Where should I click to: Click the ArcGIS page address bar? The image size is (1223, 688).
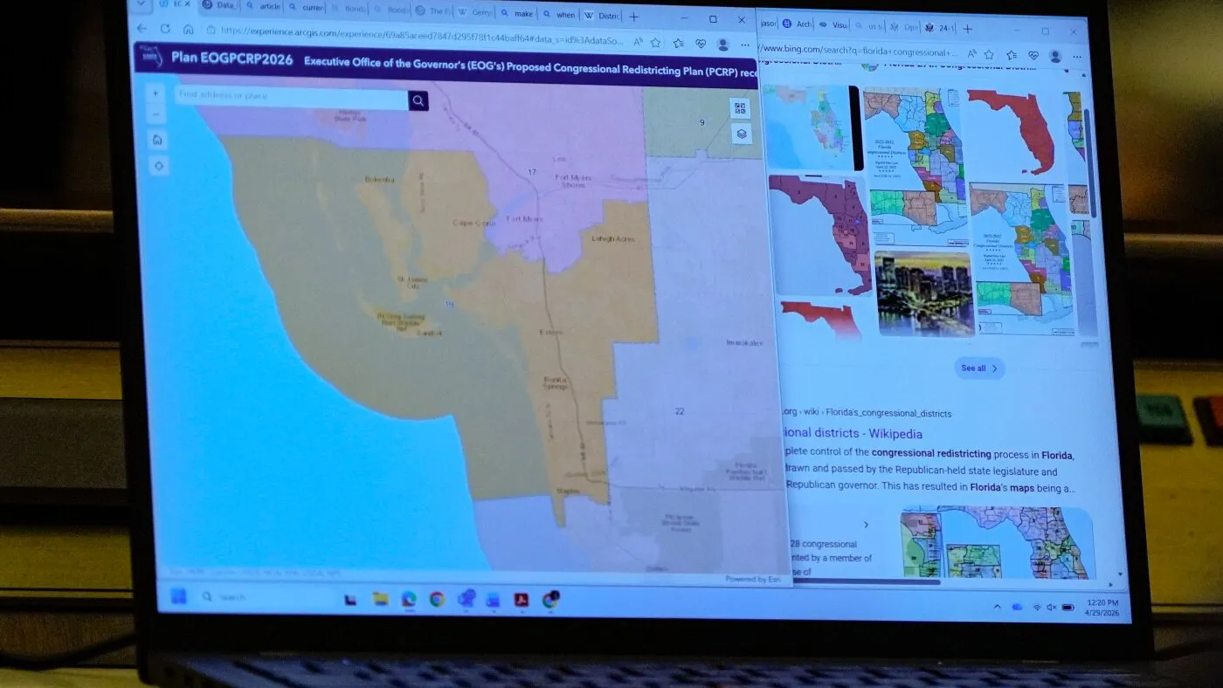[x=422, y=36]
